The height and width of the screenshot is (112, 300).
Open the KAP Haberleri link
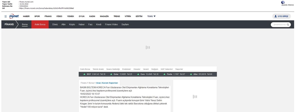tap(167, 69)
